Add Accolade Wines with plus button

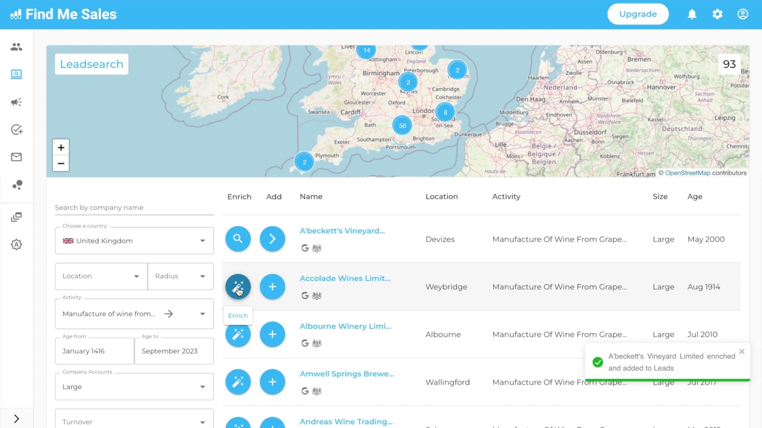[272, 286]
